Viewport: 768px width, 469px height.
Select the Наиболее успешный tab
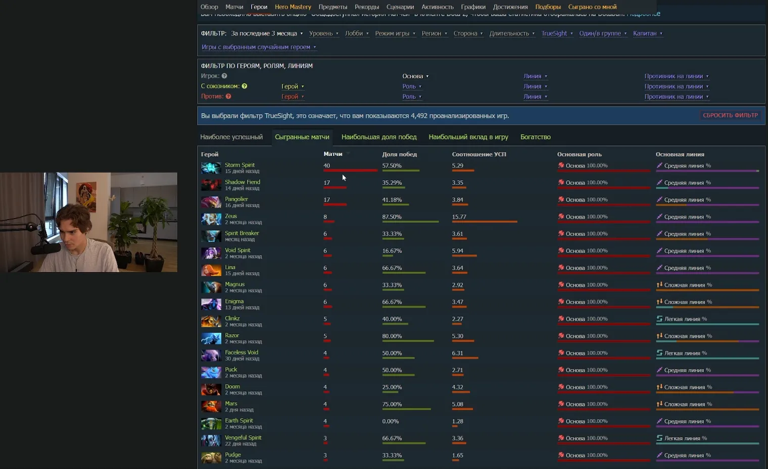[231, 137]
